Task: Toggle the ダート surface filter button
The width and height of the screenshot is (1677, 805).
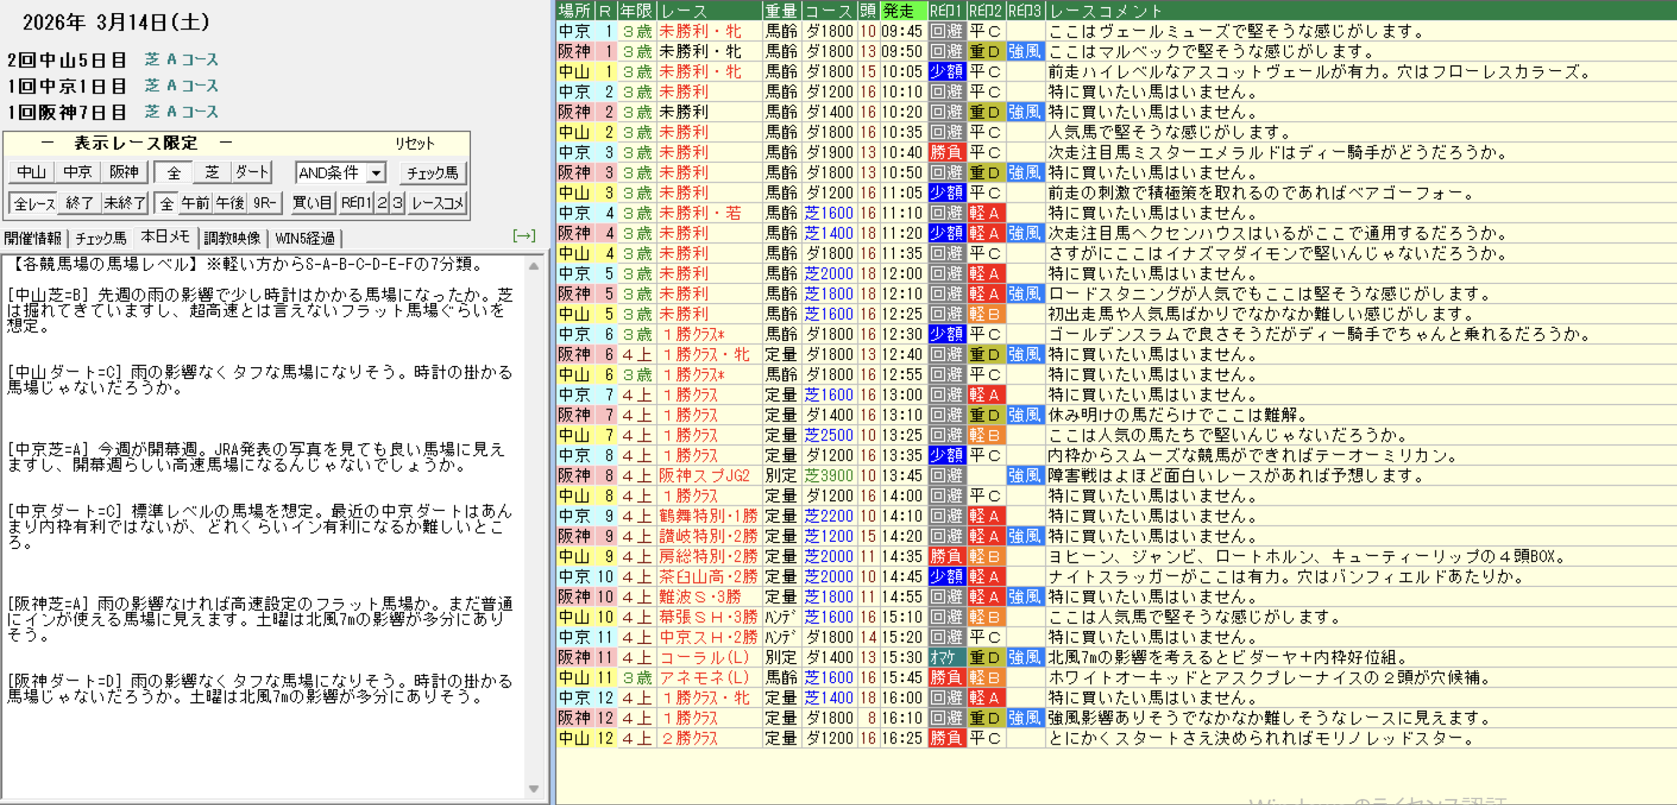Action: pos(252,173)
